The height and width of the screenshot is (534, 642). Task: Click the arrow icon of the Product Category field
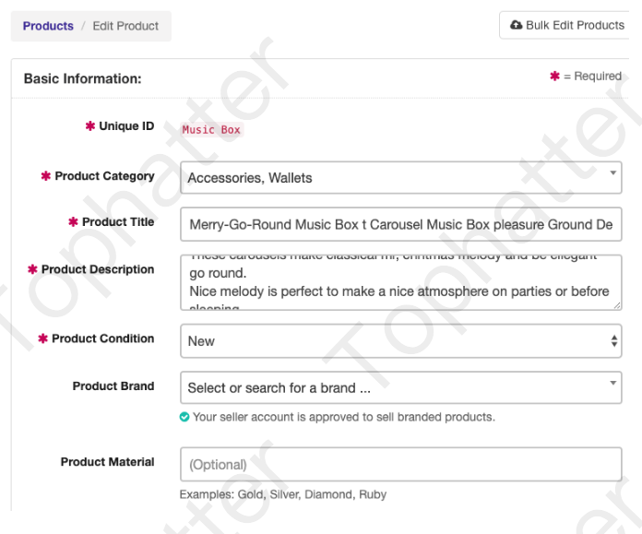coord(614,172)
